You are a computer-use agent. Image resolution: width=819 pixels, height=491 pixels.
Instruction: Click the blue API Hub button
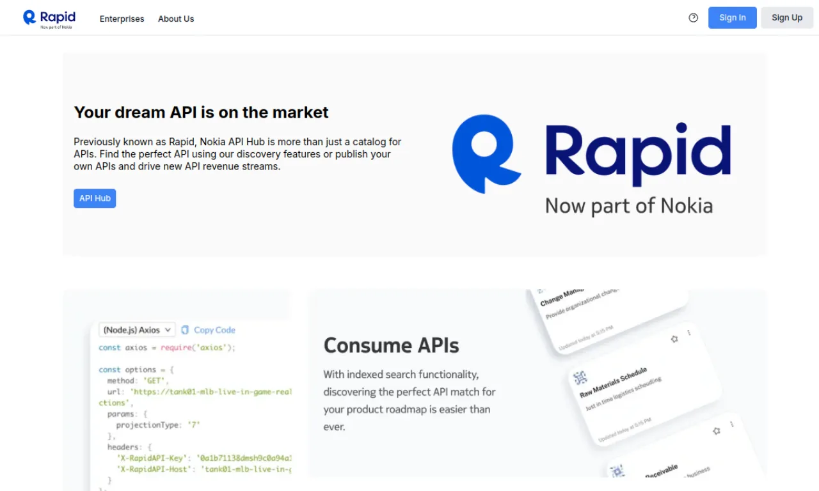tap(95, 198)
